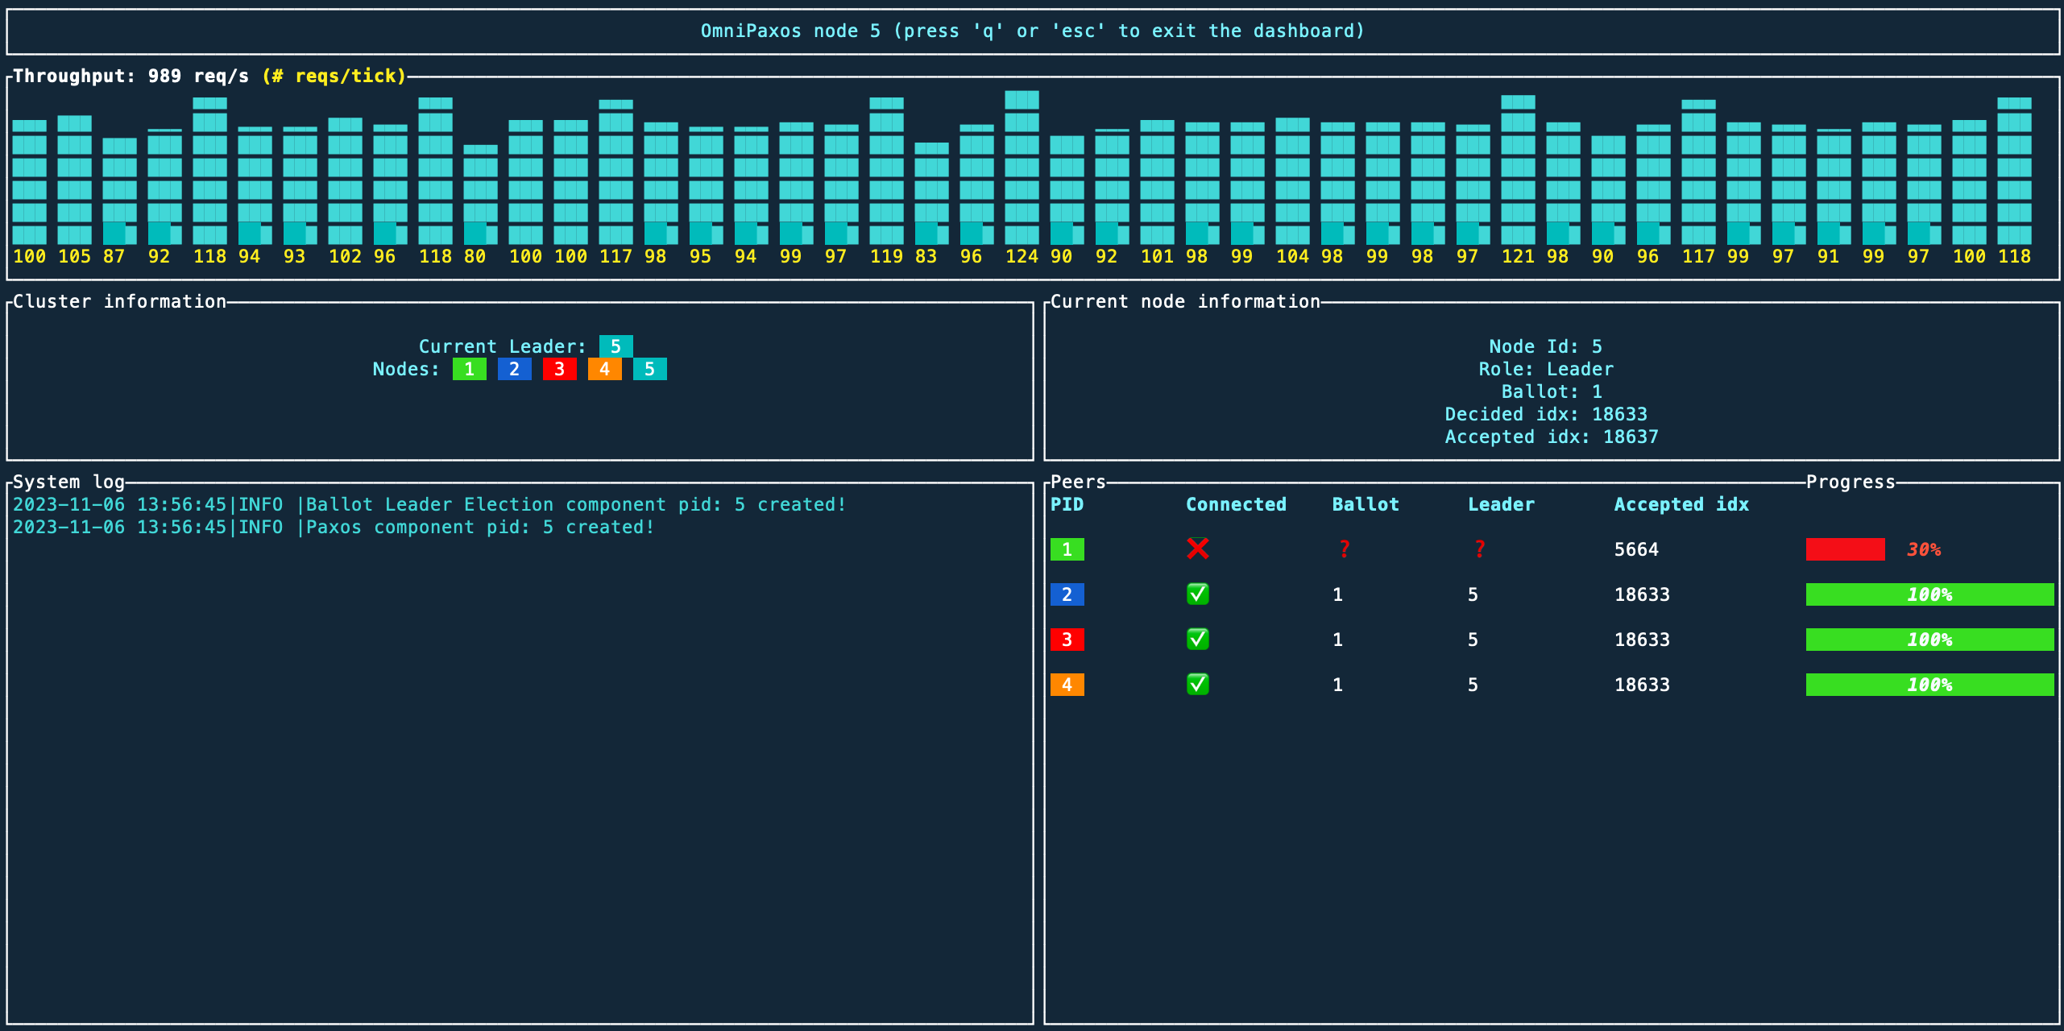This screenshot has height=1031, width=2064.
Task: Click the (# reqs/tick) label
Action: 334,76
